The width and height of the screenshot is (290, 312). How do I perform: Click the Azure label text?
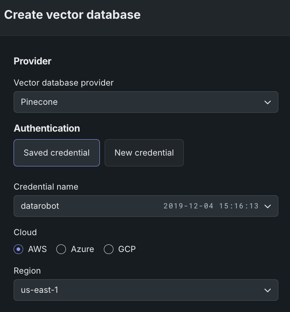[83, 249]
